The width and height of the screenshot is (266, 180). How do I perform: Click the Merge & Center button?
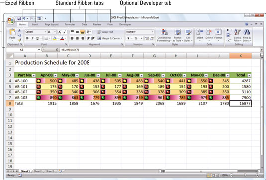(x=109, y=38)
